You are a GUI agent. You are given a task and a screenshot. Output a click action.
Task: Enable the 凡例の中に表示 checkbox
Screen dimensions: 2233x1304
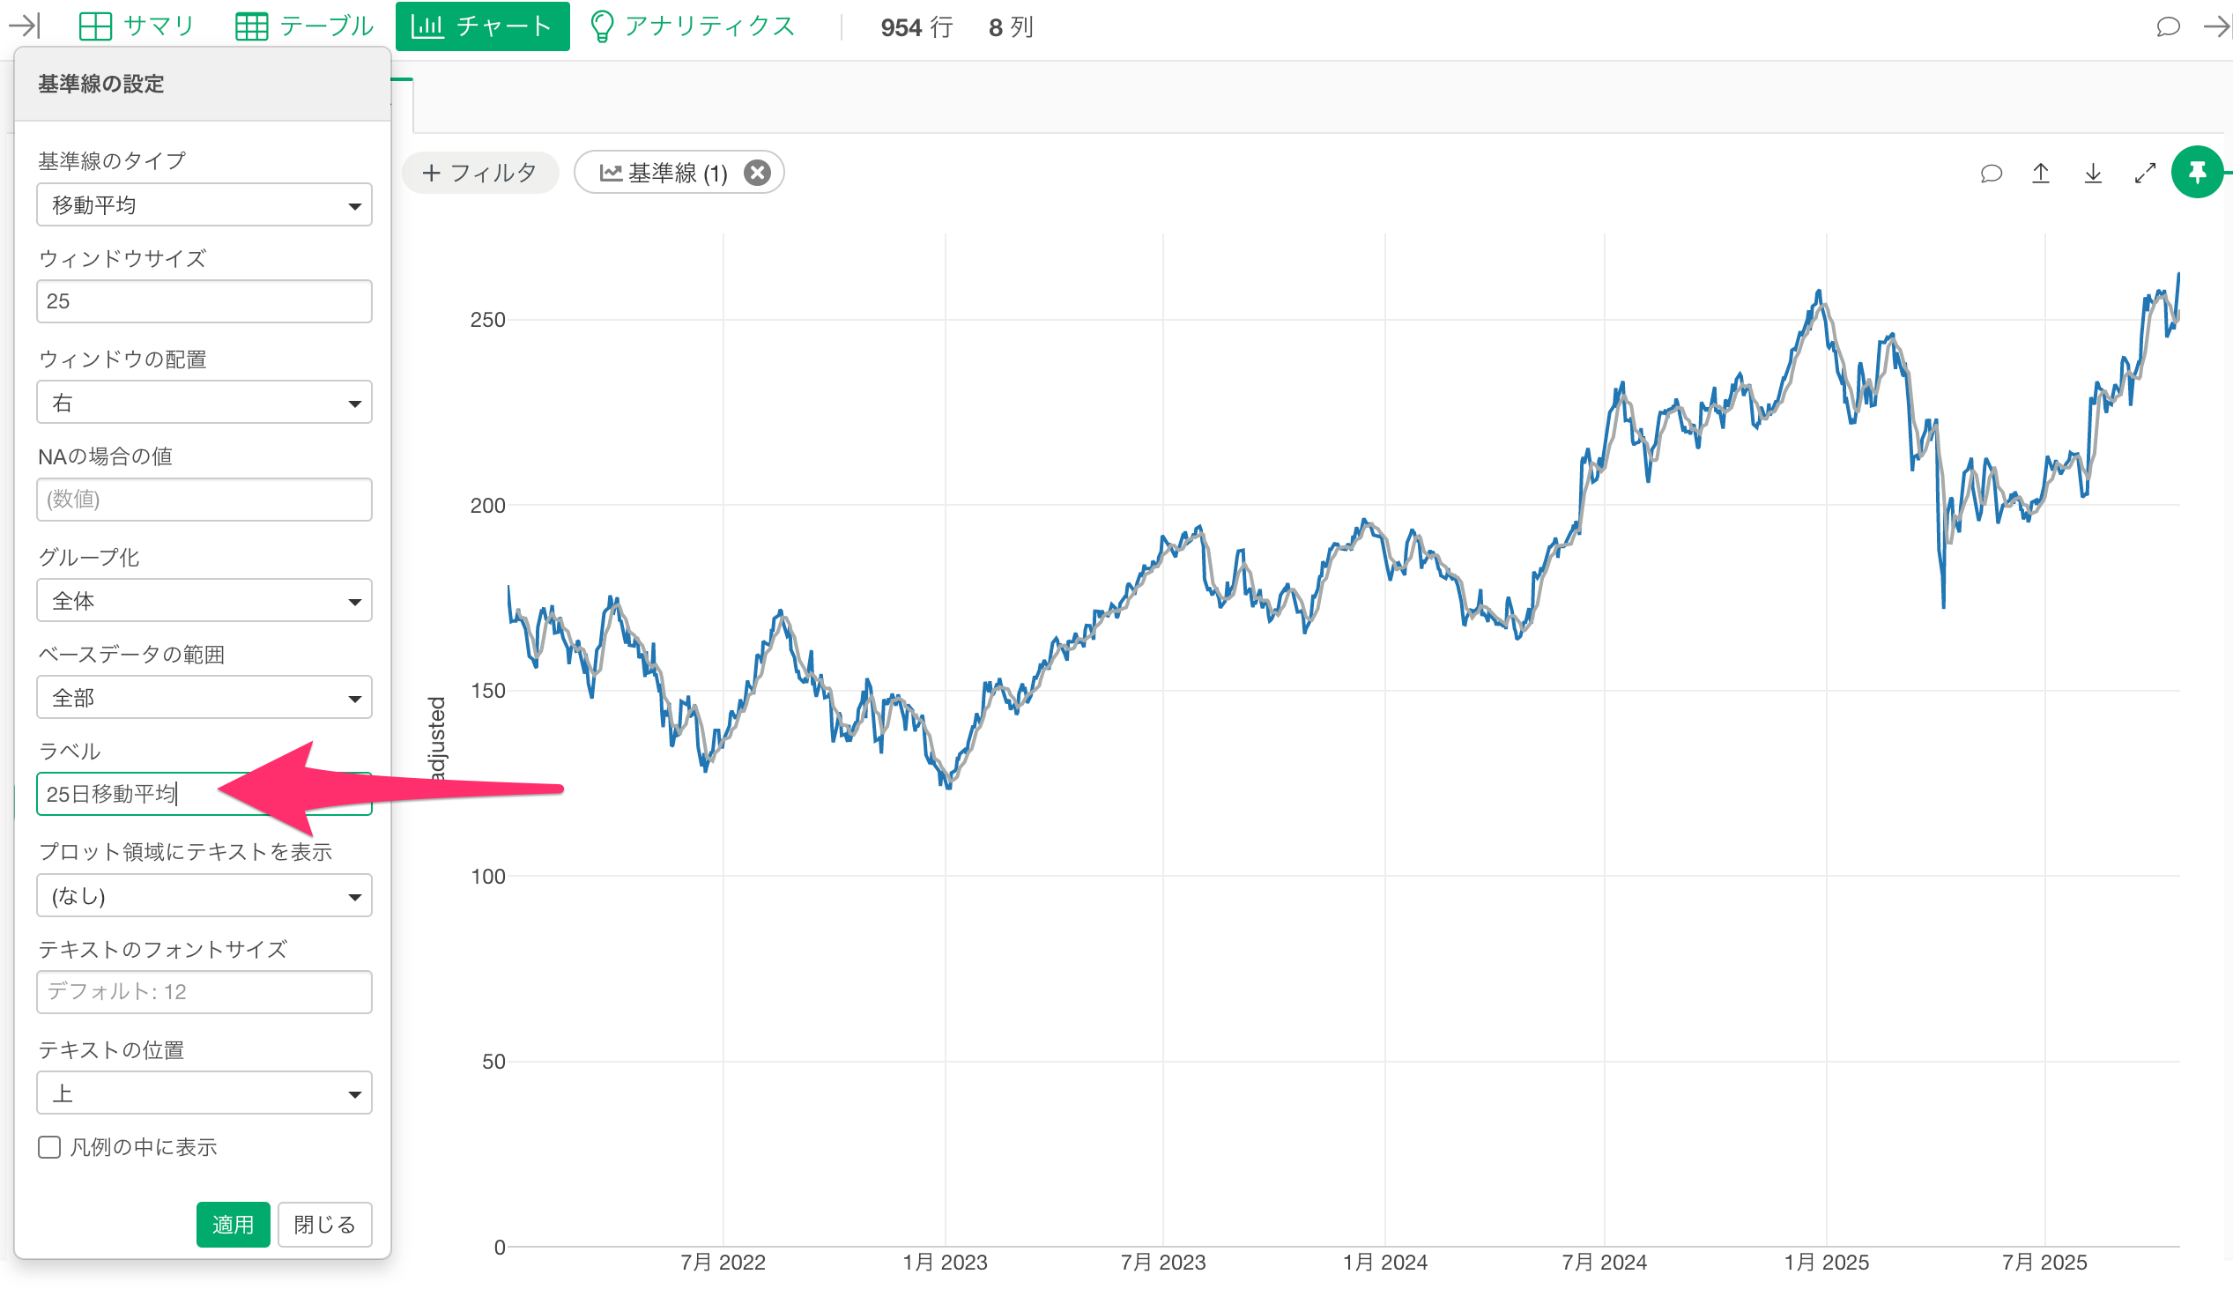point(49,1147)
